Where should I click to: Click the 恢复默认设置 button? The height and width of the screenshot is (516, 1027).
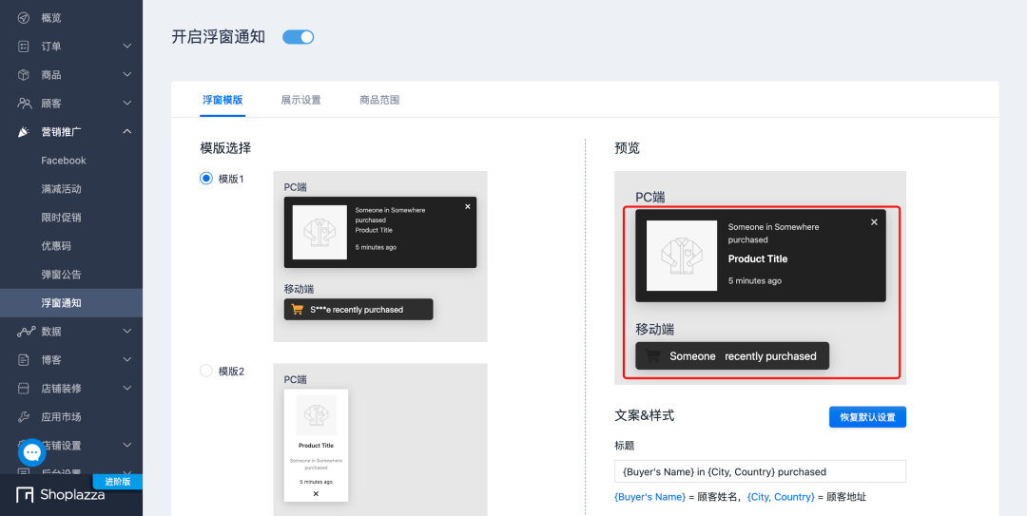867,417
